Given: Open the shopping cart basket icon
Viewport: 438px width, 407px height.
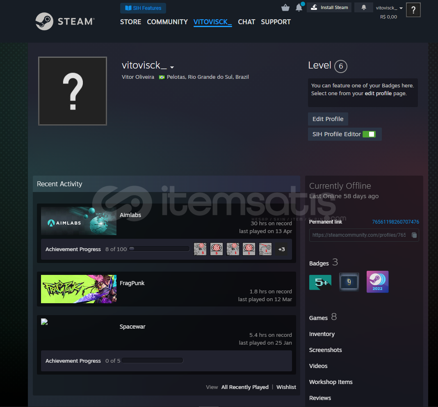Looking at the screenshot, I should tap(285, 7).
